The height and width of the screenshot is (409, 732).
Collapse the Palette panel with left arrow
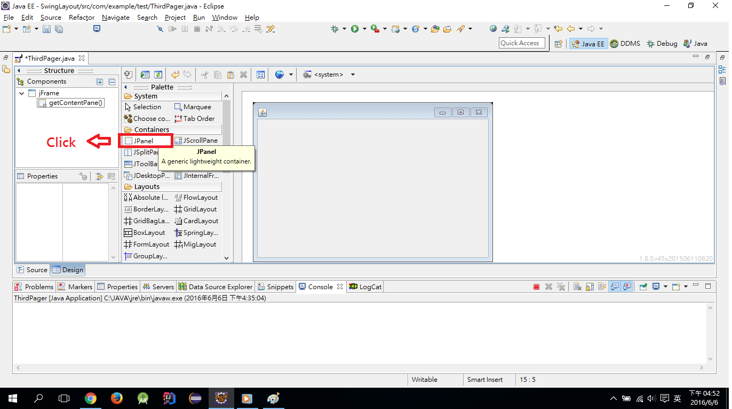tap(126, 87)
